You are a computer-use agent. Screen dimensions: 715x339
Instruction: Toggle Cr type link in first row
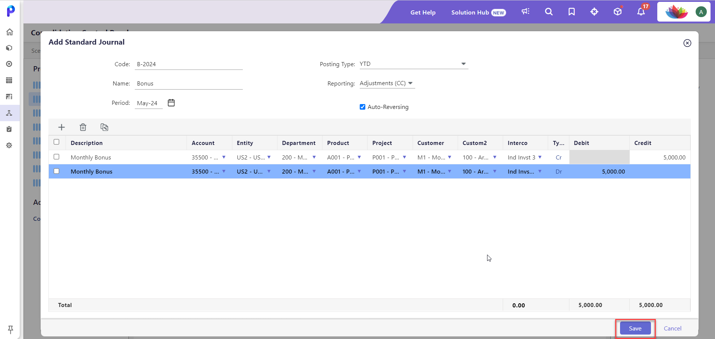click(x=559, y=158)
